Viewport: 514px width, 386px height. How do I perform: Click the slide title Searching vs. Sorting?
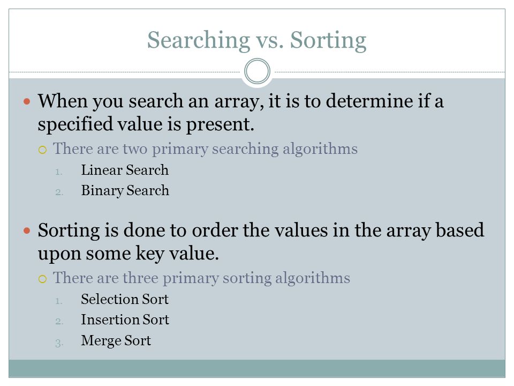pyautogui.click(x=256, y=40)
